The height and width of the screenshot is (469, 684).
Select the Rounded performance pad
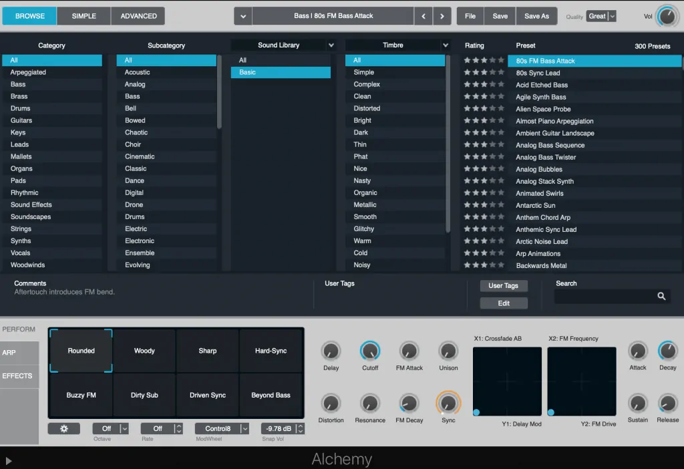[x=81, y=351]
